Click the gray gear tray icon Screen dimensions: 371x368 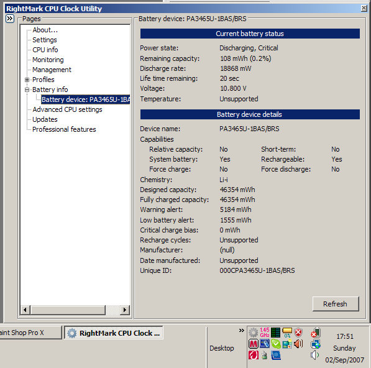coord(253,333)
